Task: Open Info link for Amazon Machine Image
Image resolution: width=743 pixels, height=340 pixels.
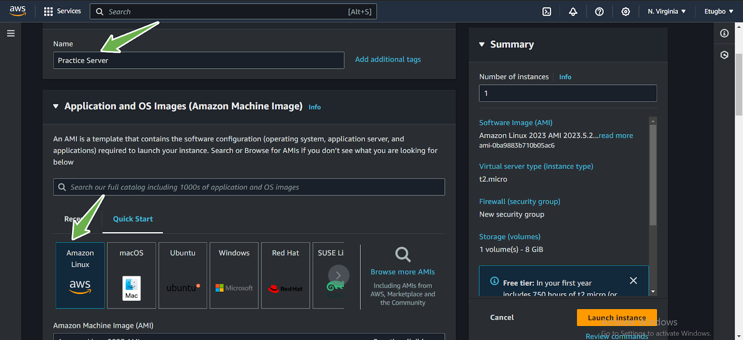Action: click(315, 107)
